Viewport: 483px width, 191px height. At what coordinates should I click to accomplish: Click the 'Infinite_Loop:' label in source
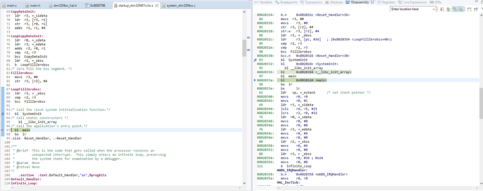click(x=24, y=183)
